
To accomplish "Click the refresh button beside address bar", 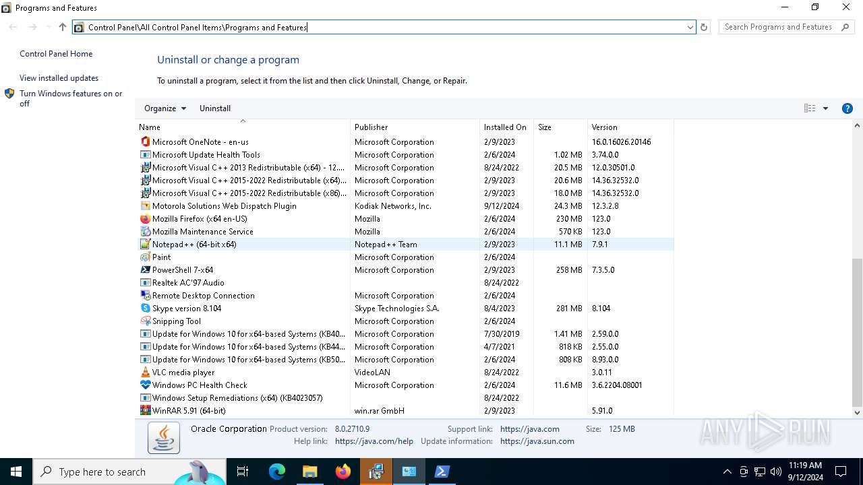I will tap(704, 28).
